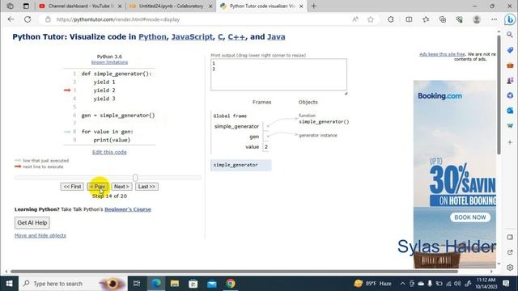Switch to Channel dashboard YouTube tab
The width and height of the screenshot is (518, 291).
click(x=80, y=6)
